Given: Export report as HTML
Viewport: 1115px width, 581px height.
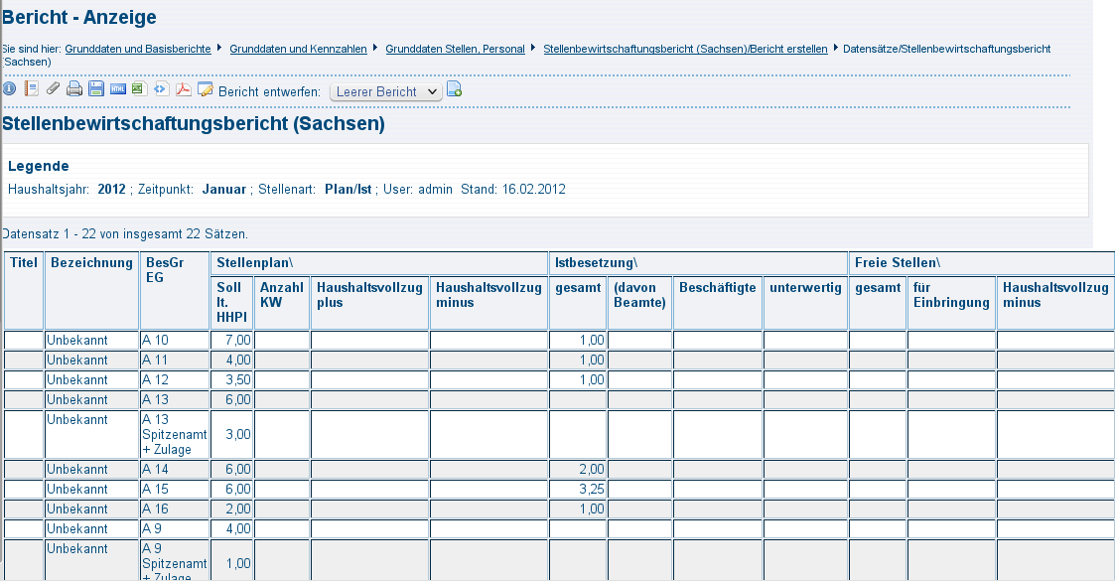Looking at the screenshot, I should tap(118, 89).
